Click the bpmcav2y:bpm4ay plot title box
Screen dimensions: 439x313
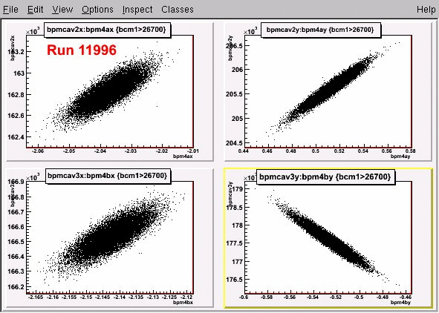pyautogui.click(x=321, y=30)
